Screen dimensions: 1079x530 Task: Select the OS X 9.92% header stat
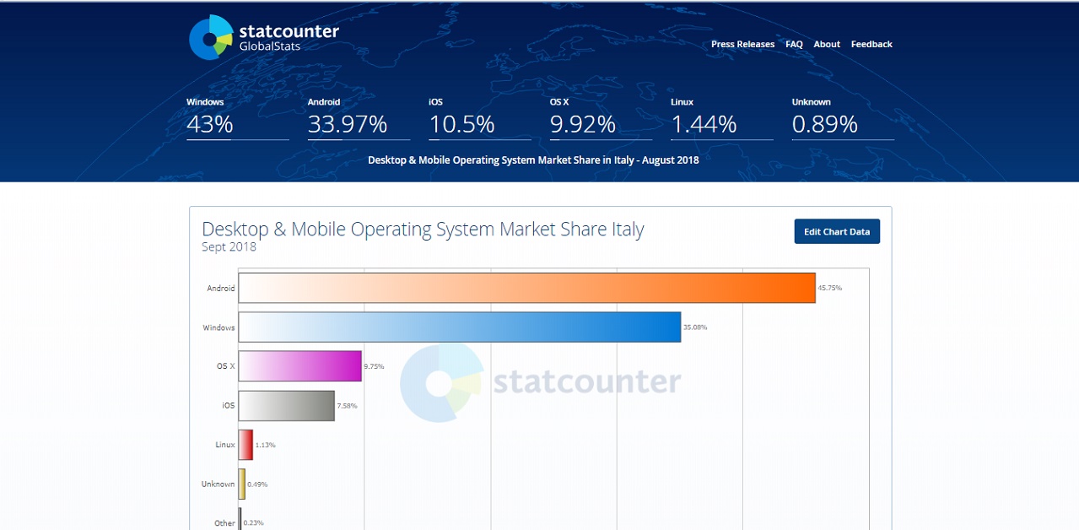(x=601, y=118)
